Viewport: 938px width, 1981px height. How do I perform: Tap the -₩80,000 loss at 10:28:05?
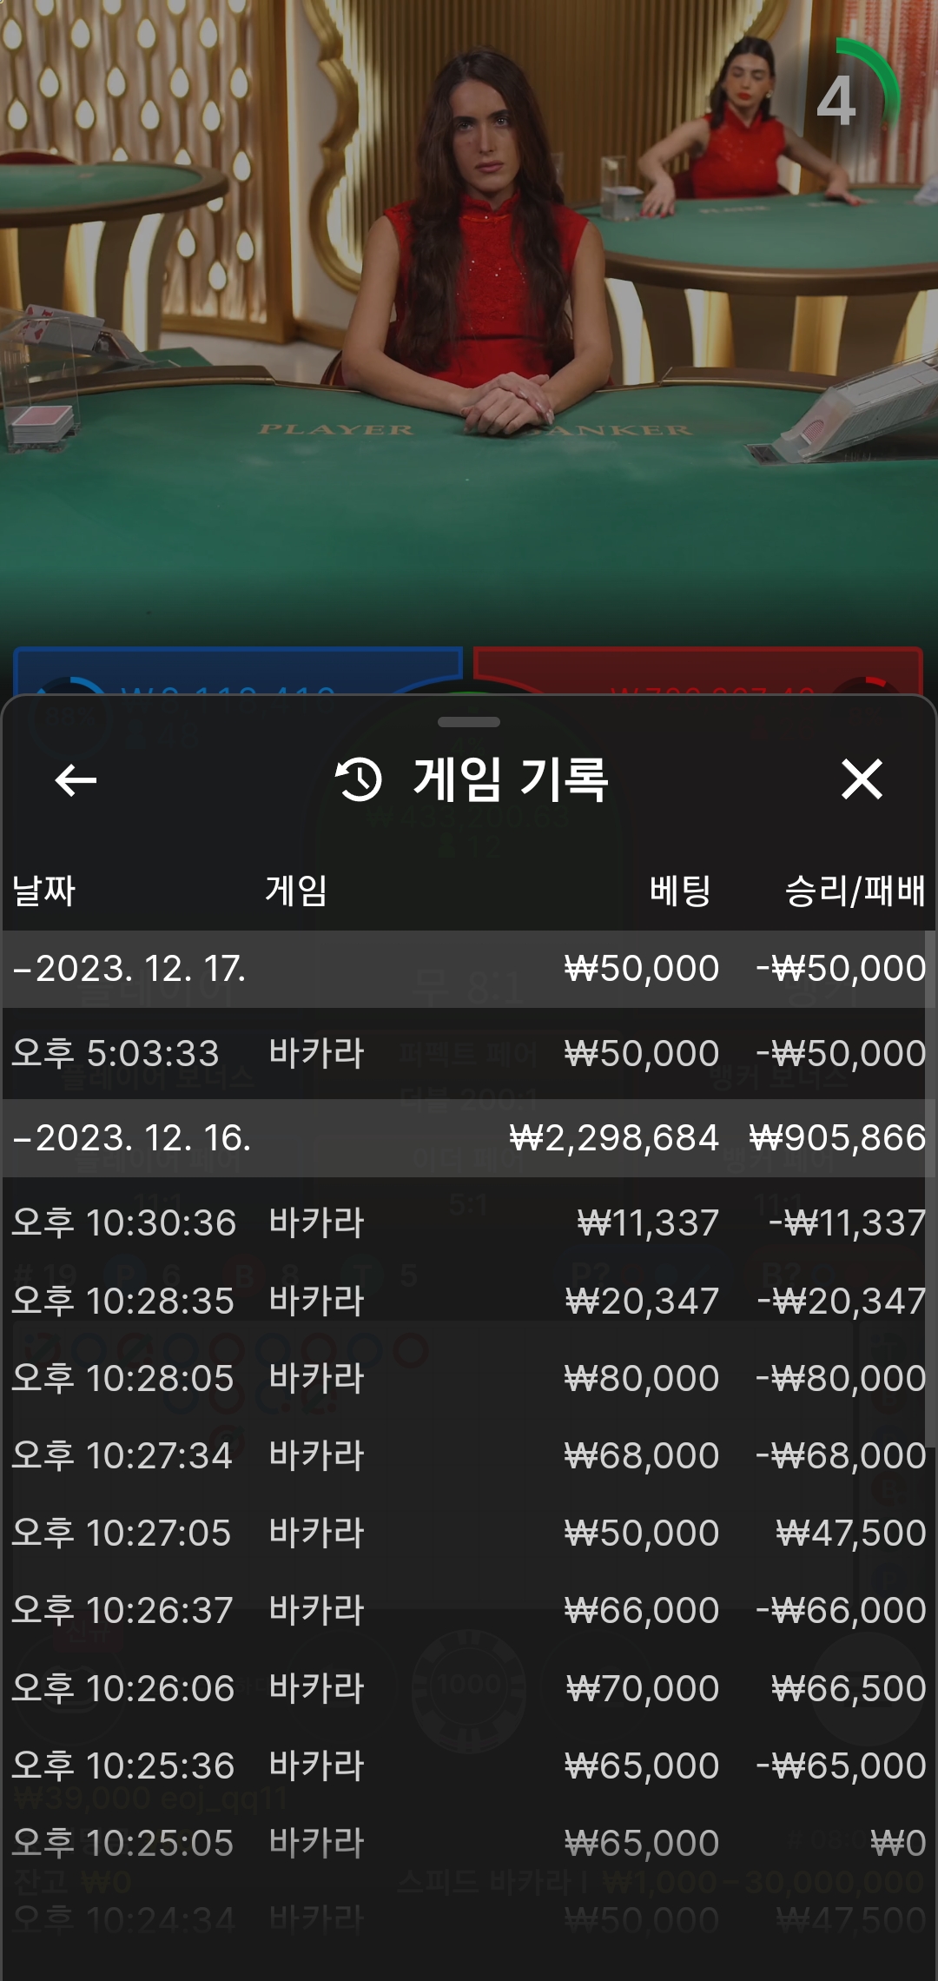click(x=841, y=1378)
